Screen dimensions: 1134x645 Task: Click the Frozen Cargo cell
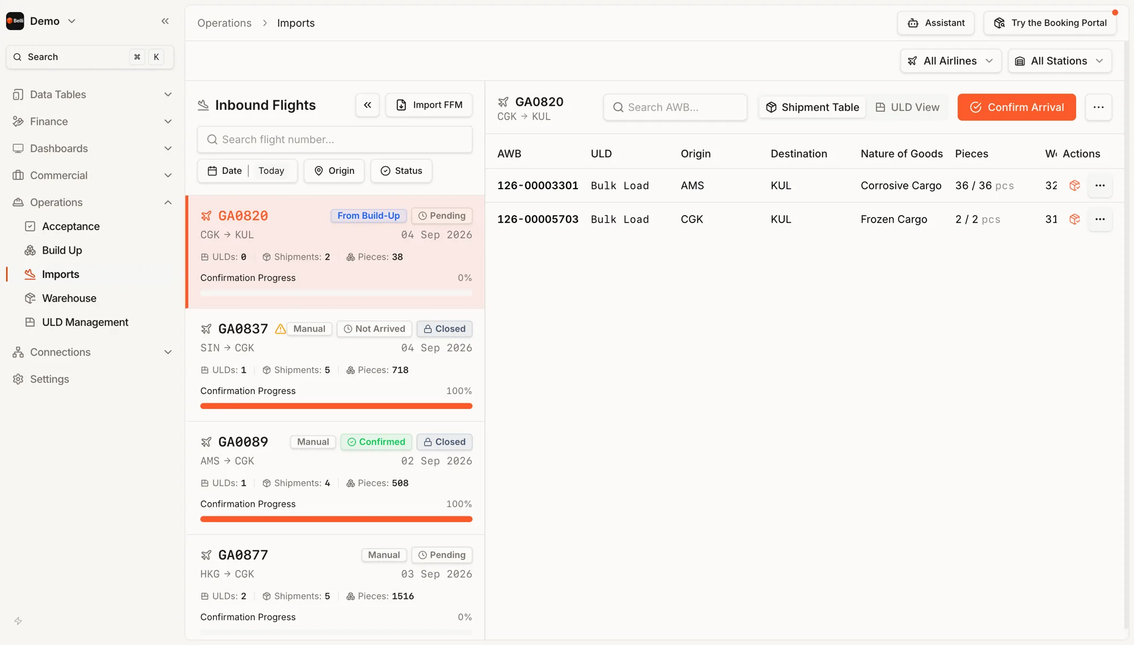click(894, 219)
